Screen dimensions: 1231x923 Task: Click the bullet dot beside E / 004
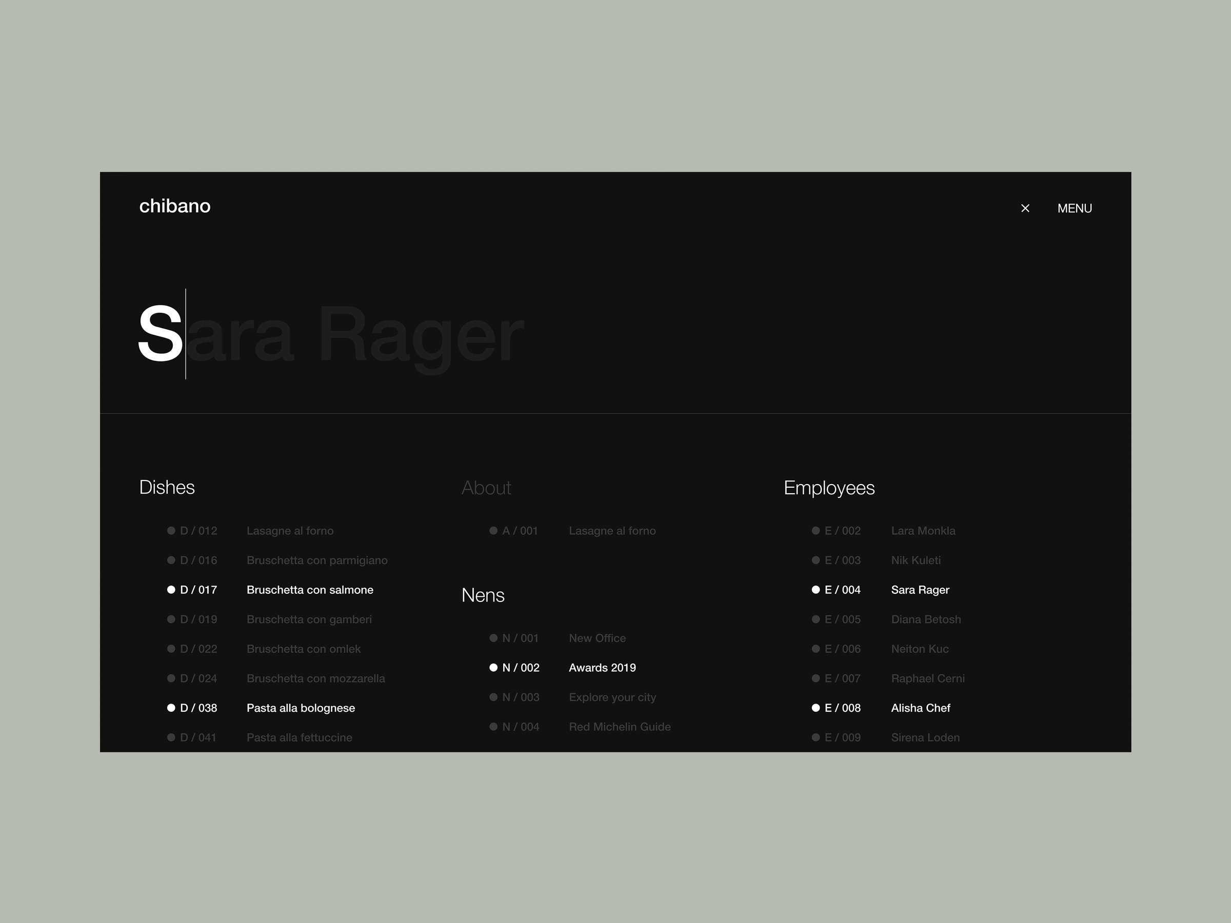816,590
